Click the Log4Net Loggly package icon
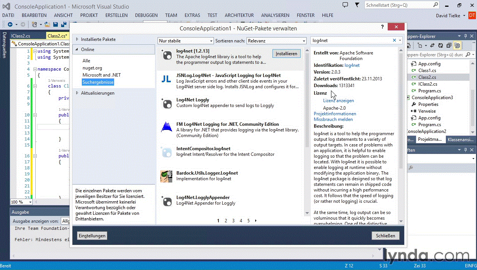 [166, 103]
